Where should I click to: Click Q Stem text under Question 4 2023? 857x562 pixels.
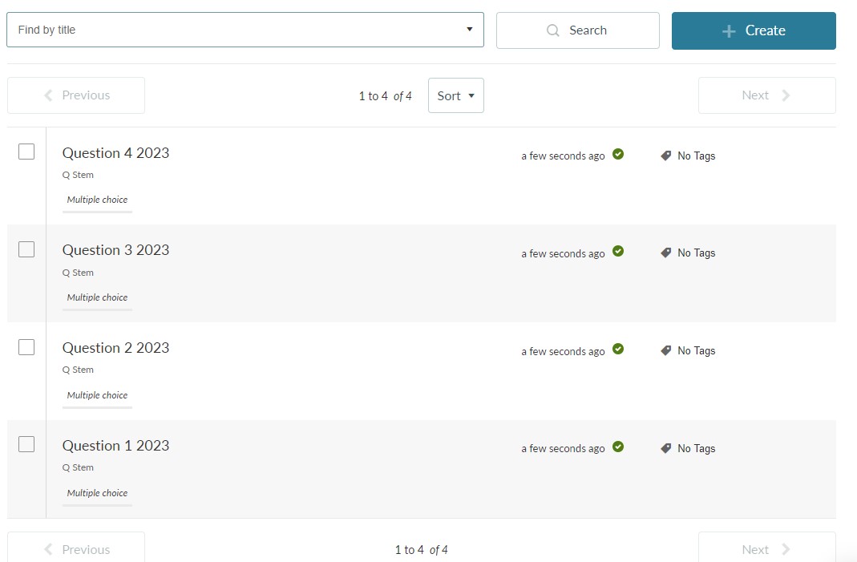coord(78,175)
